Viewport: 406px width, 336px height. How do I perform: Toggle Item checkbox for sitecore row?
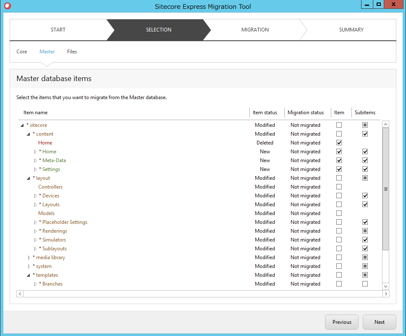(339, 125)
